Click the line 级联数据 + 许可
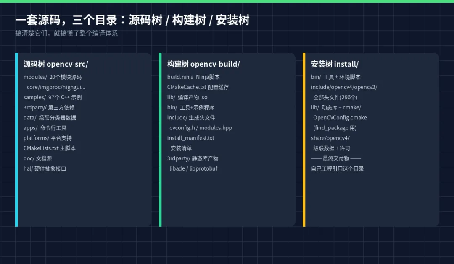This screenshot has height=264, width=454. coord(332,148)
